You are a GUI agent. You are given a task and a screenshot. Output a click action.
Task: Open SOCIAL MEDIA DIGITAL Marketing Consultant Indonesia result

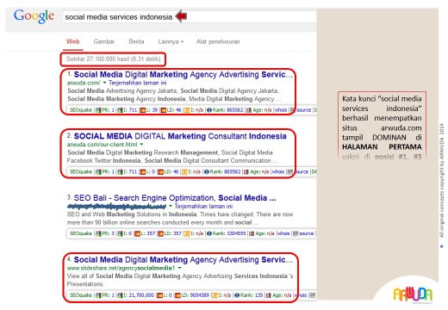point(180,136)
